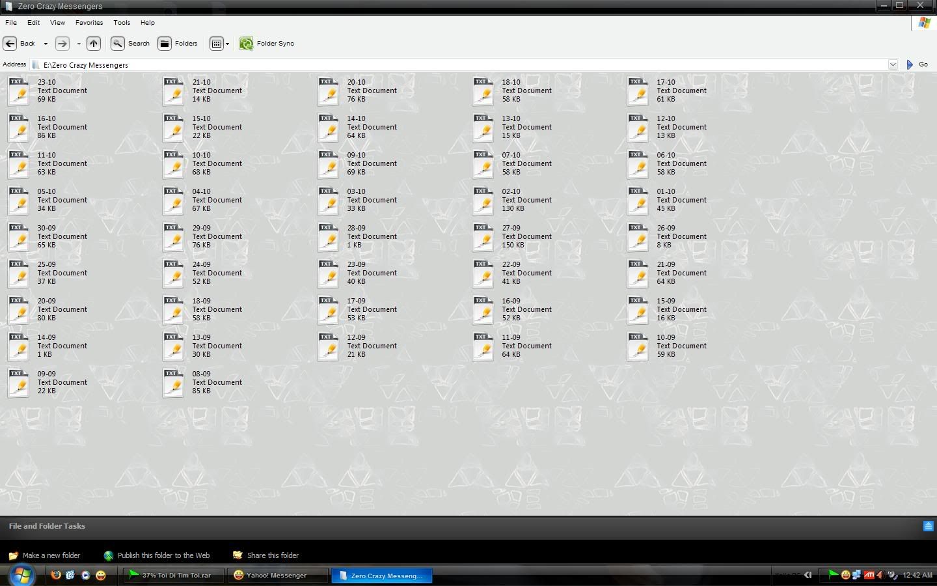The width and height of the screenshot is (937, 586).
Task: Select the 08-09 text file icon
Action: pyautogui.click(x=173, y=383)
